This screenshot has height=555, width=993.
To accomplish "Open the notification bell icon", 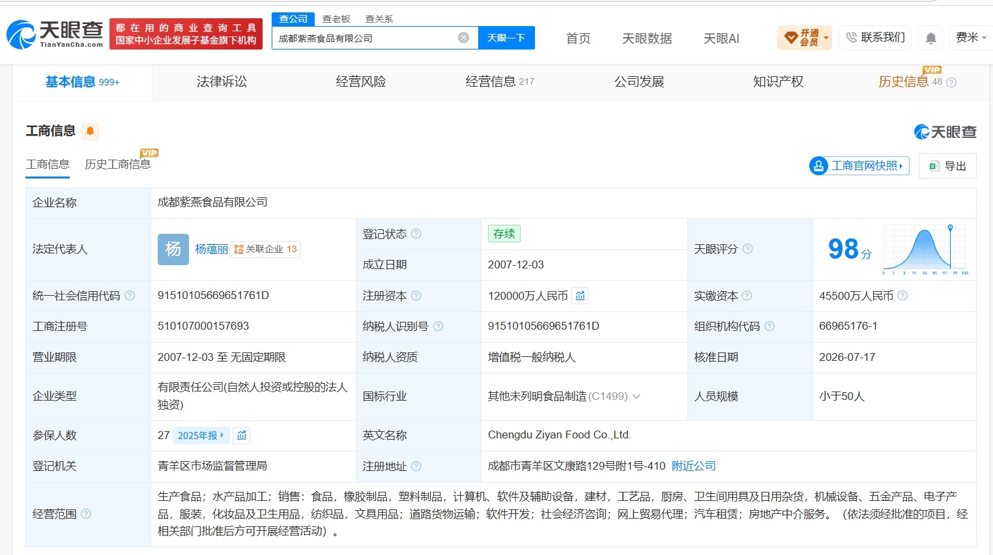I will pyautogui.click(x=931, y=38).
